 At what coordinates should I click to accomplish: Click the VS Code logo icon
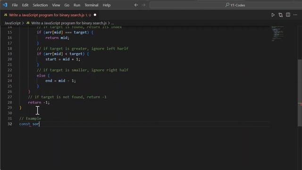[5, 5]
